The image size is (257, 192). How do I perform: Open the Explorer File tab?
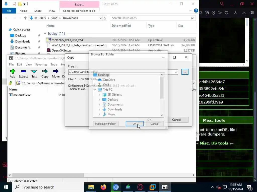tap(9, 11)
